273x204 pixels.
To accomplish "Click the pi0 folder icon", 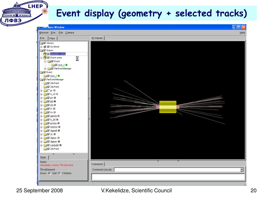I will coord(45,101).
